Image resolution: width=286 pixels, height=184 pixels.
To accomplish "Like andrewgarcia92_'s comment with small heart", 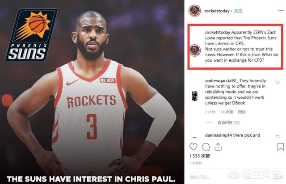I will (x=278, y=83).
